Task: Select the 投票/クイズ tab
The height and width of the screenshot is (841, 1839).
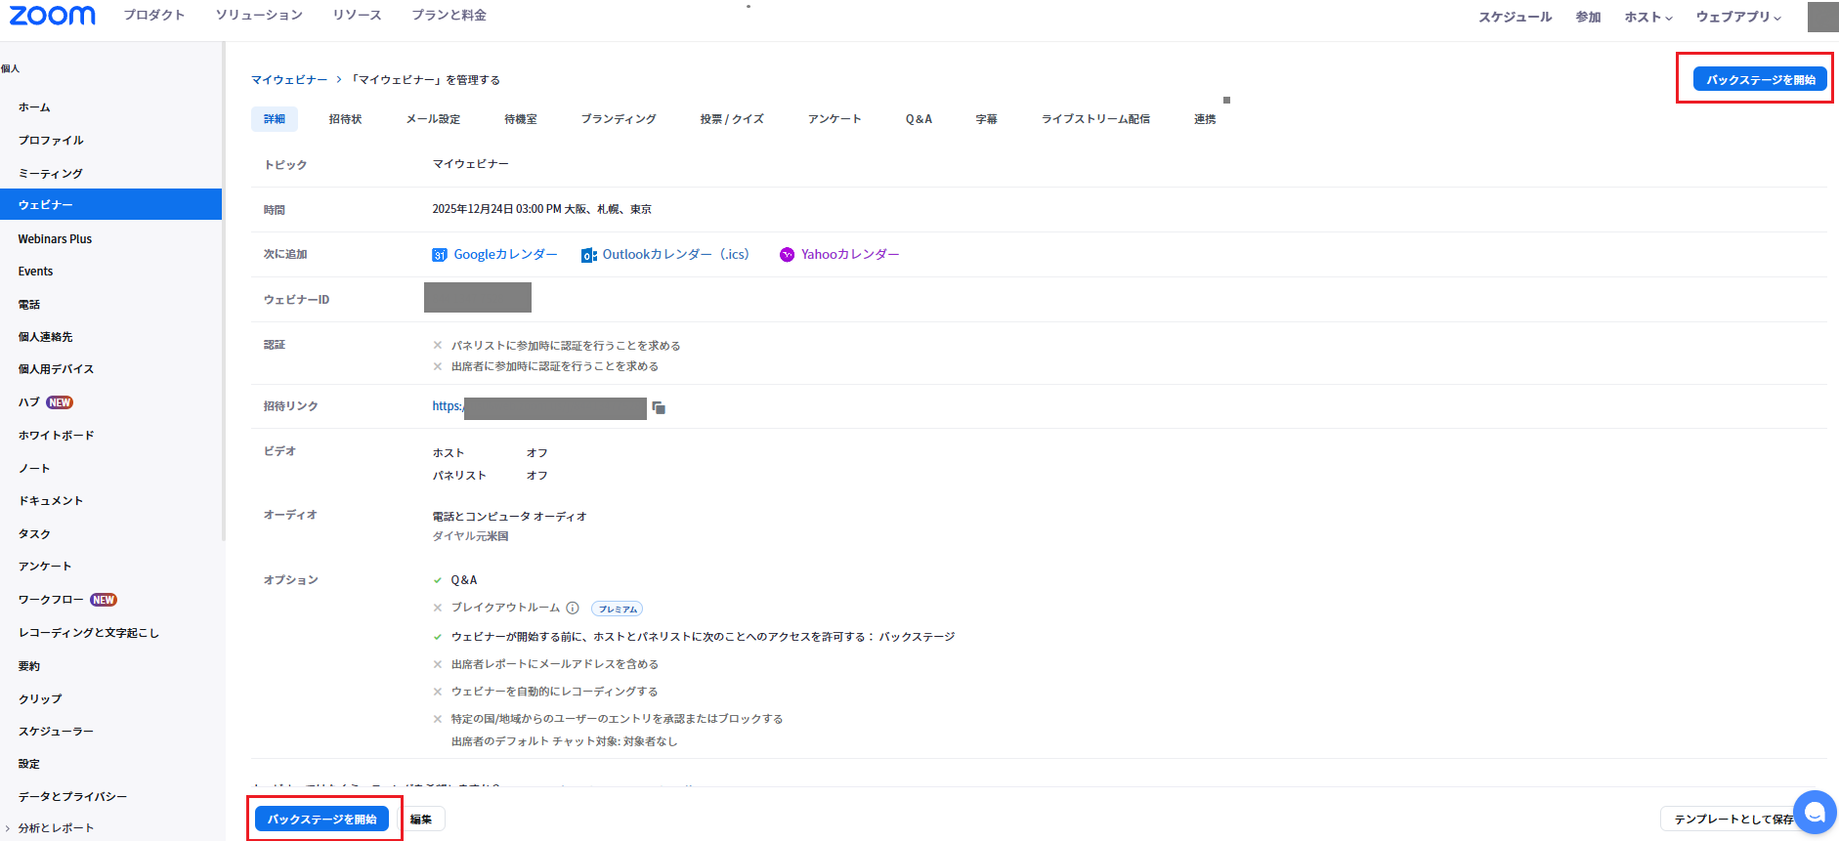Action: pyautogui.click(x=732, y=119)
